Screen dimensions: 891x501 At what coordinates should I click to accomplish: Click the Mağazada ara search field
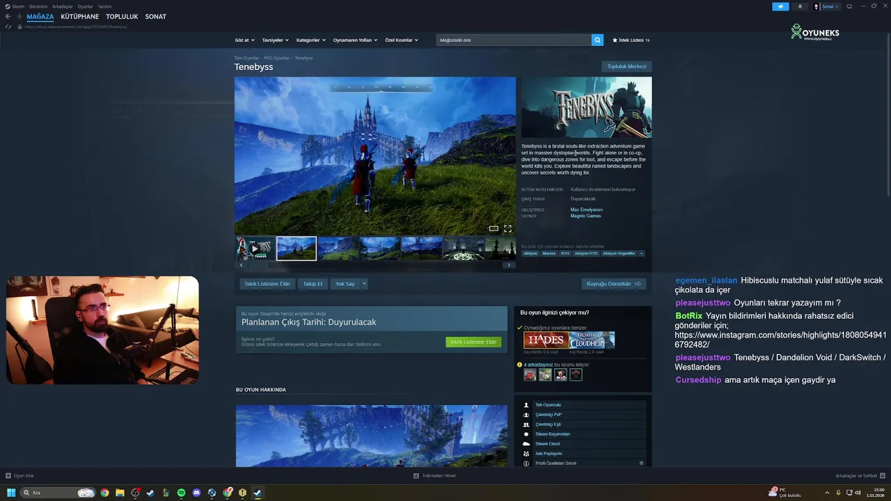(x=514, y=40)
